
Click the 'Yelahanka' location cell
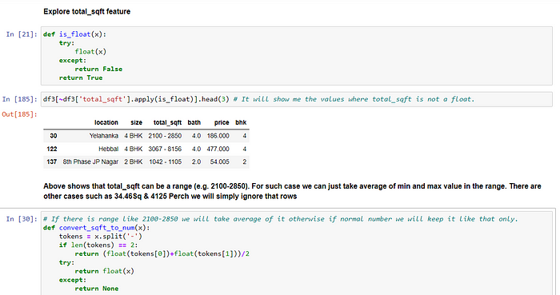(103, 136)
